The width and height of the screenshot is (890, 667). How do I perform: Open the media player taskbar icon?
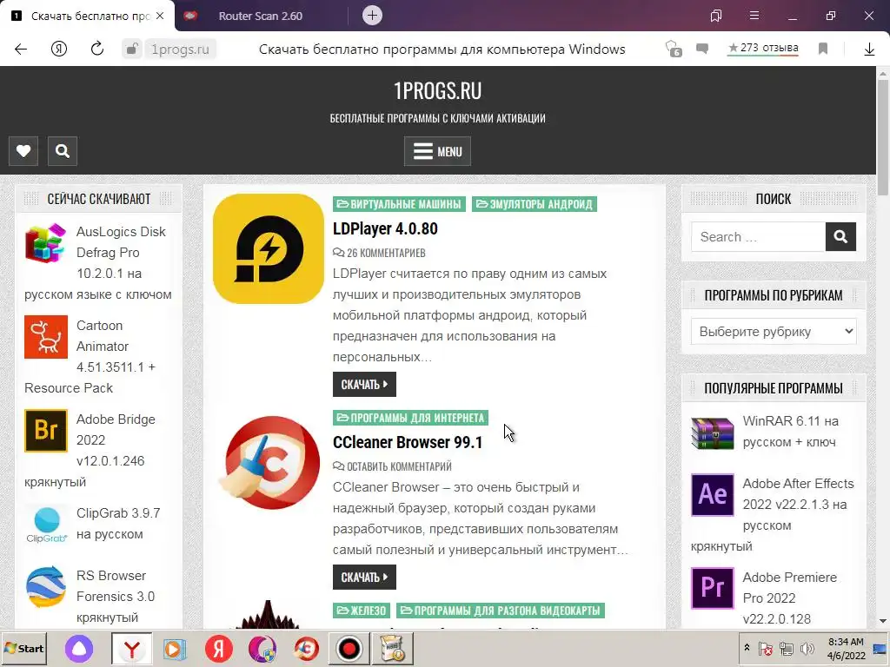tap(175, 648)
